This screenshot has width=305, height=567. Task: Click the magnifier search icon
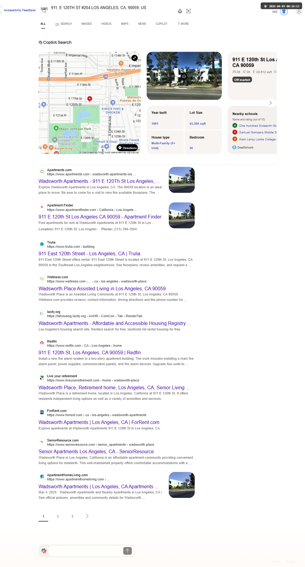click(x=44, y=11)
